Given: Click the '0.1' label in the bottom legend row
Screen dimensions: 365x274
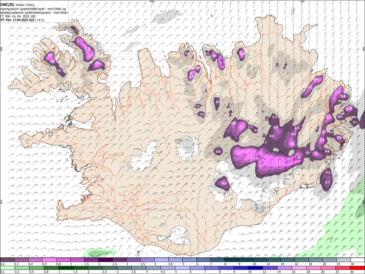Looking at the screenshot, I should pos(2,272).
